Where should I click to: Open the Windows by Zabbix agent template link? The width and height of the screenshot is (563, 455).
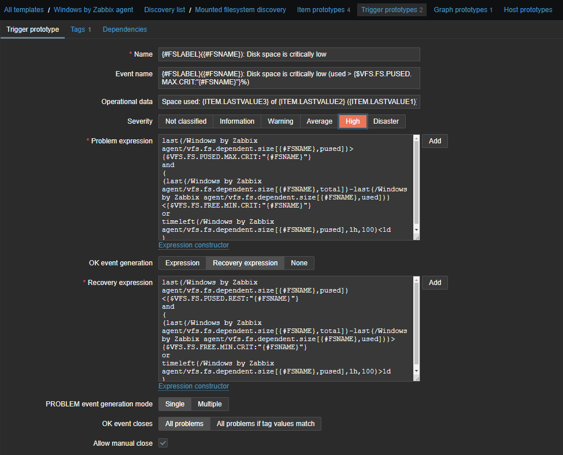94,10
